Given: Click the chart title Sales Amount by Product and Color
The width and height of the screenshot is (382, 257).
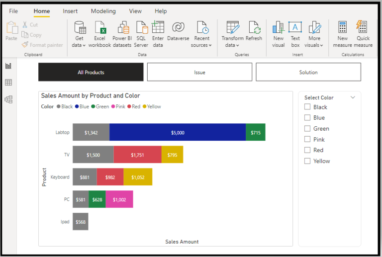Looking at the screenshot, I should pyautogui.click(x=91, y=95).
